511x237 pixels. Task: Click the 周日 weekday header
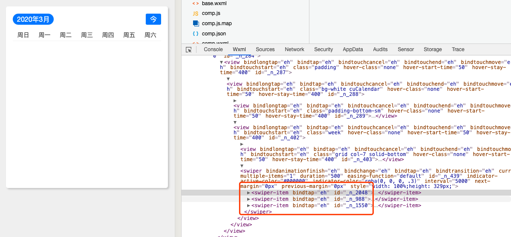click(23, 35)
